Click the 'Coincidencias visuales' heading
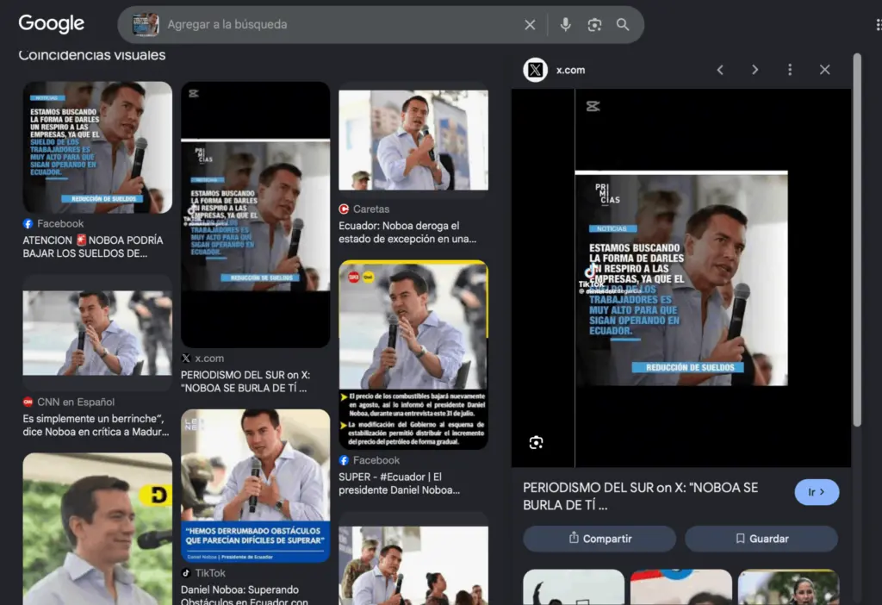 click(x=91, y=55)
